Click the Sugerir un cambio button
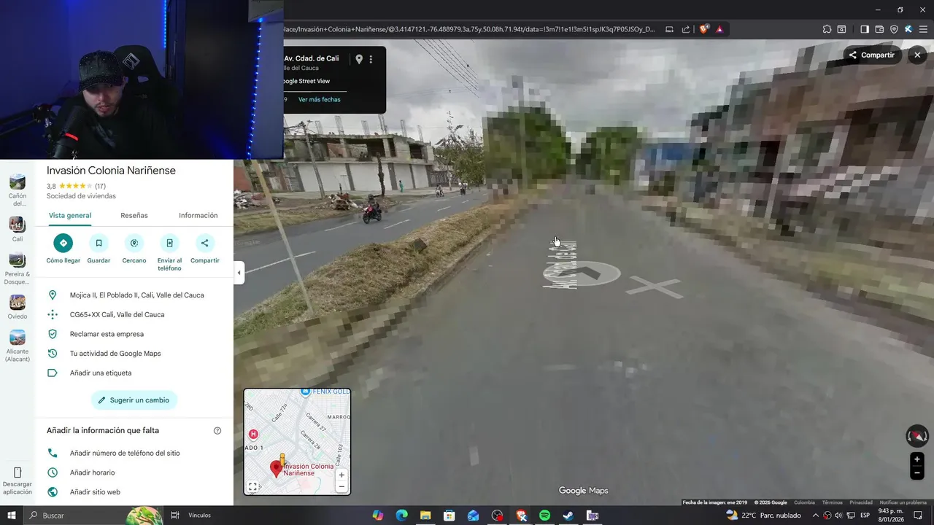 pyautogui.click(x=134, y=400)
